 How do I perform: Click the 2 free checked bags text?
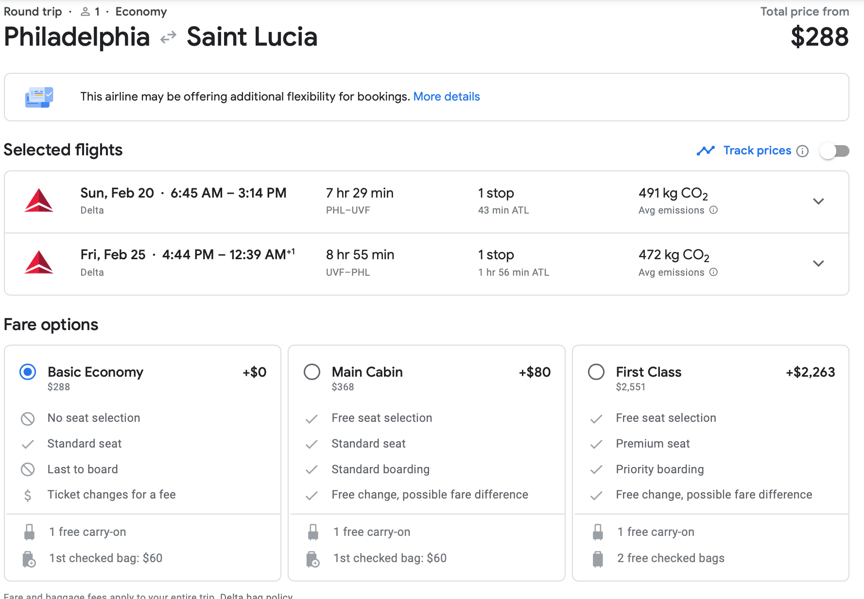pos(671,558)
